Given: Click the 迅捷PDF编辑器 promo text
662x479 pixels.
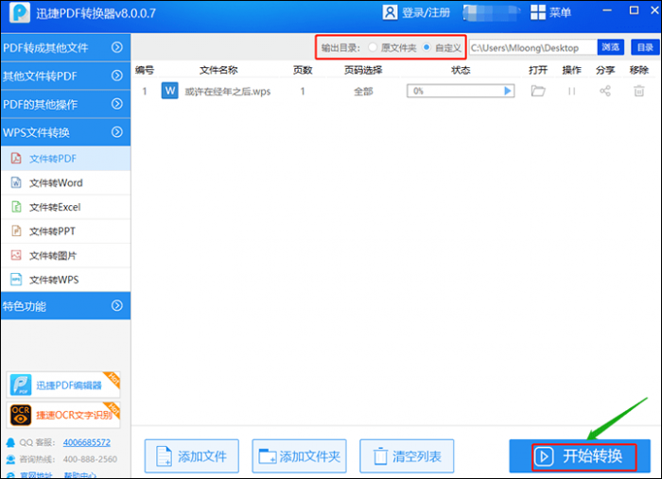Looking at the screenshot, I should 69,385.
